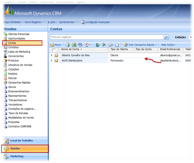
Task: Click the copy documents icon in the toolbar
Action: click(117, 45)
